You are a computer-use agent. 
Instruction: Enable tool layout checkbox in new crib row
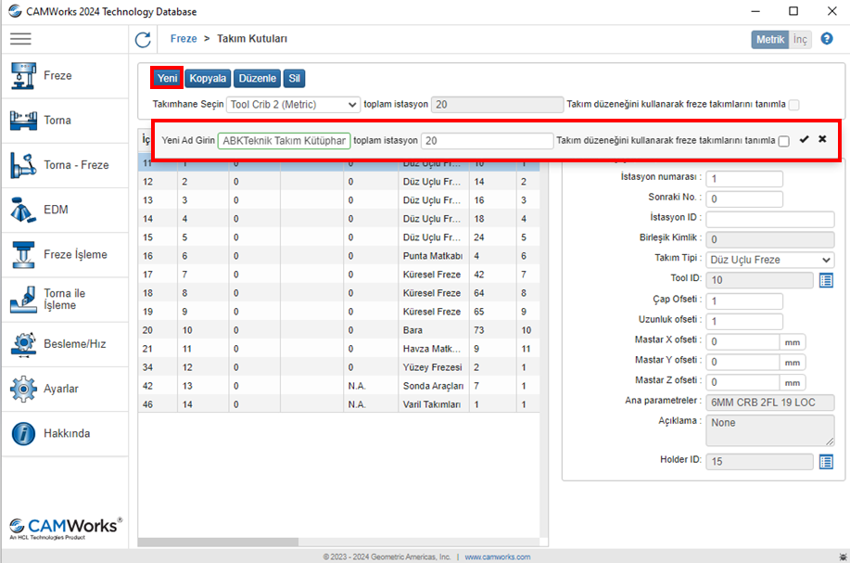click(x=784, y=141)
